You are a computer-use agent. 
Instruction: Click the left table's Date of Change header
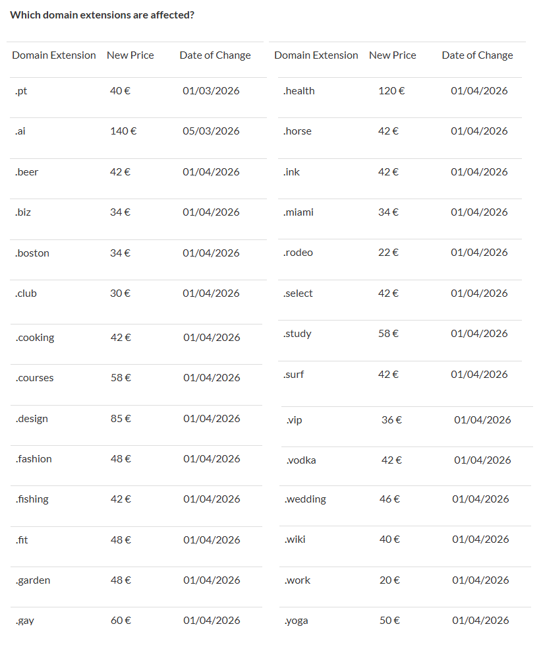(x=215, y=55)
